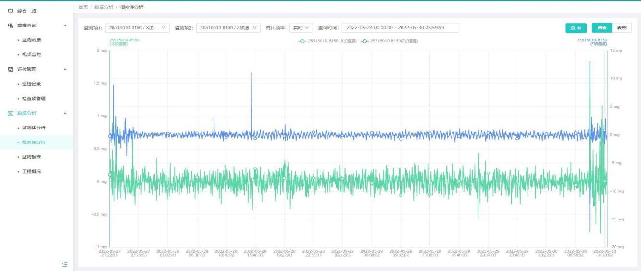The image size is (641, 271).
Task: Open the 监测项1 dropdown
Action: [137, 28]
